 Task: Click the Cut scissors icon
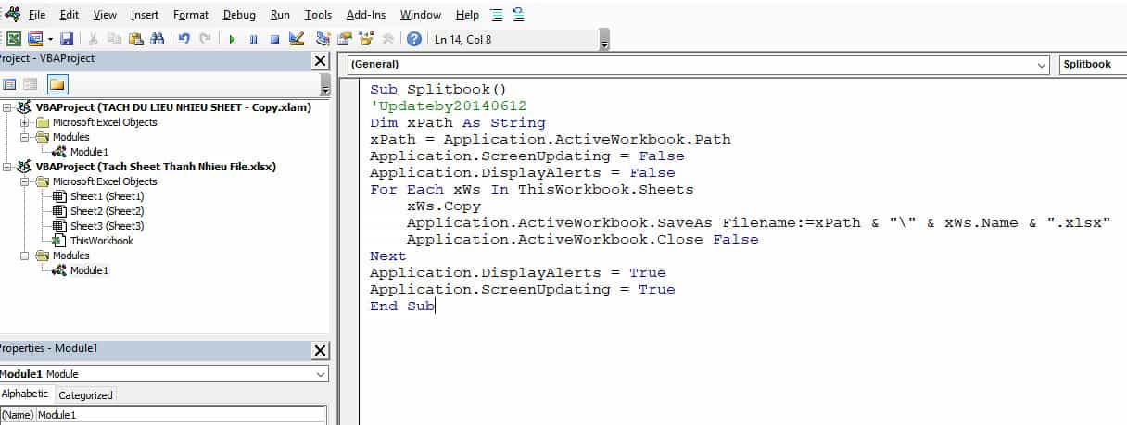(x=94, y=39)
